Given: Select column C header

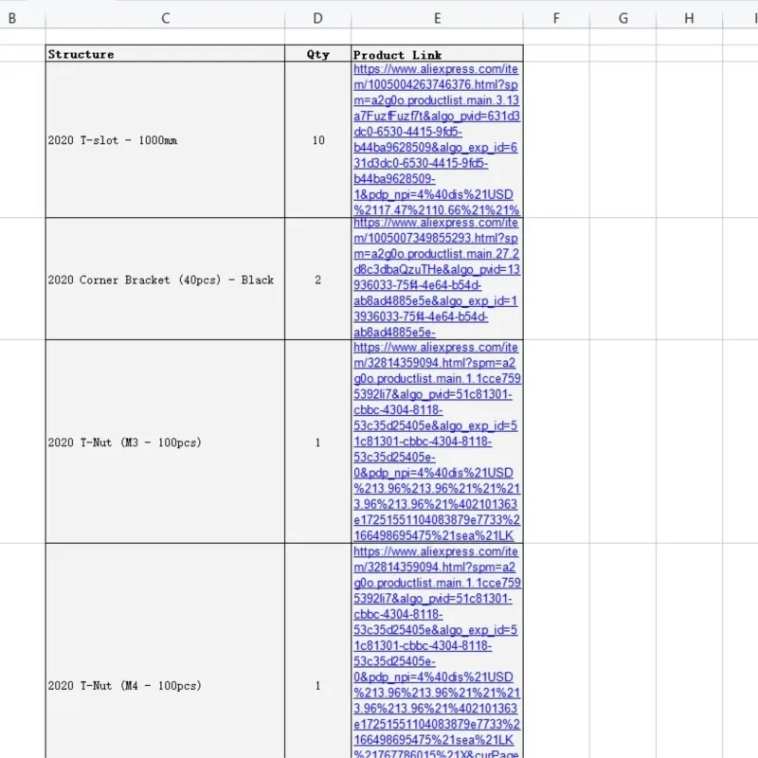Looking at the screenshot, I should (165, 18).
